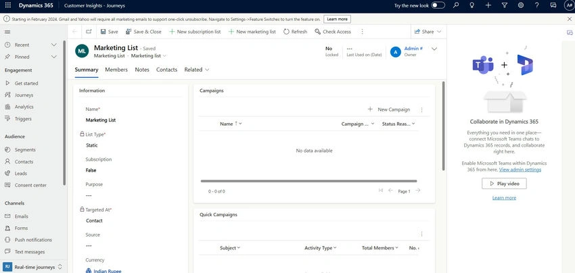Screen dimensions: 575x273
Task: Collapse the sidebar with hamburger icon
Action: [7, 32]
